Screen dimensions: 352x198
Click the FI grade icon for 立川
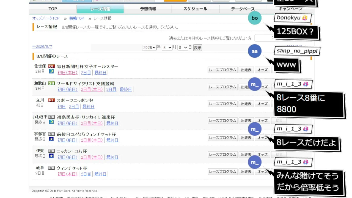click(x=51, y=100)
